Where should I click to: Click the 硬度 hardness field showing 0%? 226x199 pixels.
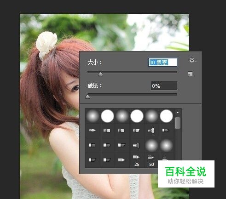coord(164,86)
